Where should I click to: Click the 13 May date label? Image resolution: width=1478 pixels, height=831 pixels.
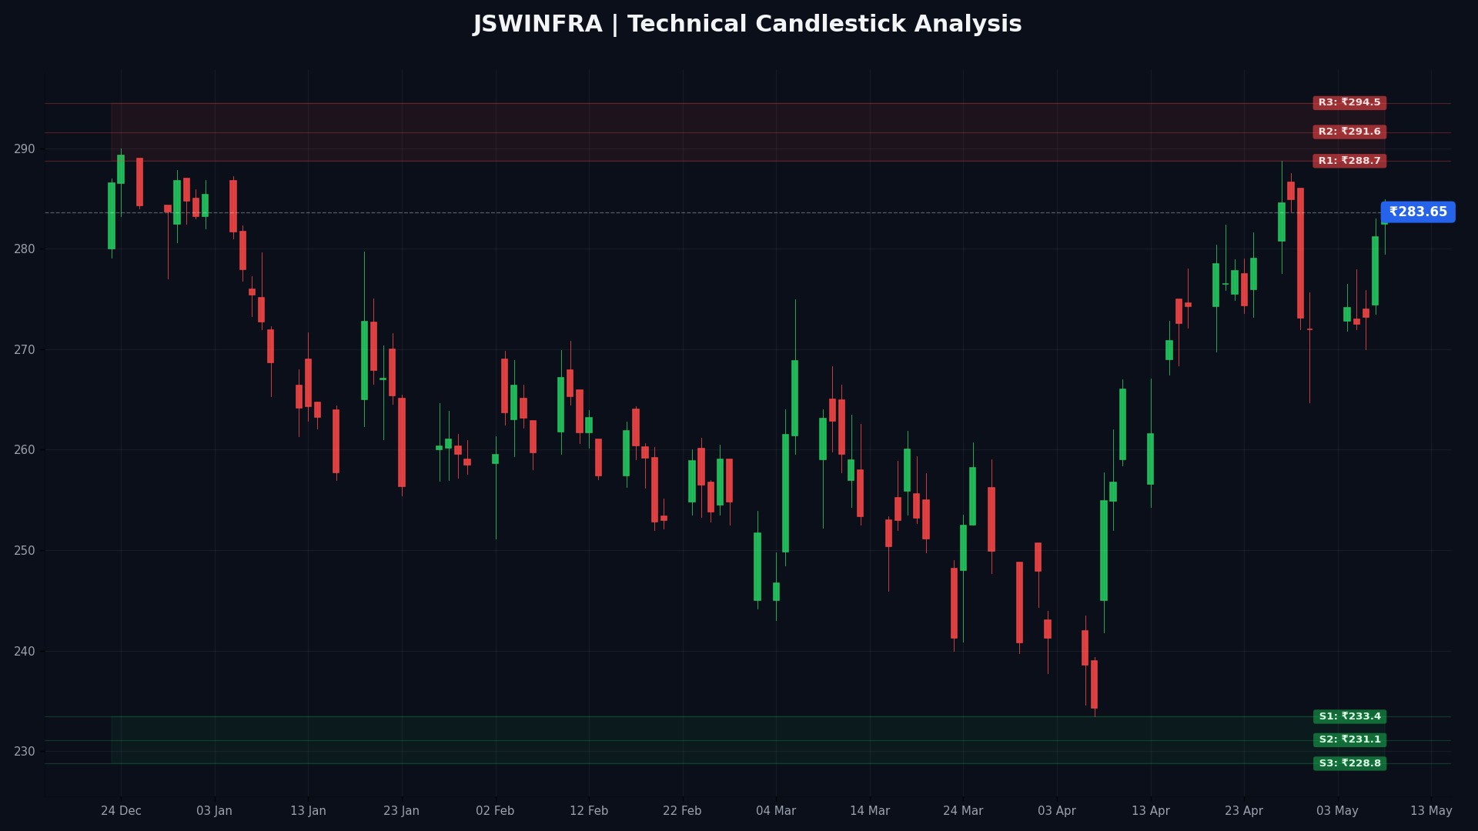(1431, 811)
